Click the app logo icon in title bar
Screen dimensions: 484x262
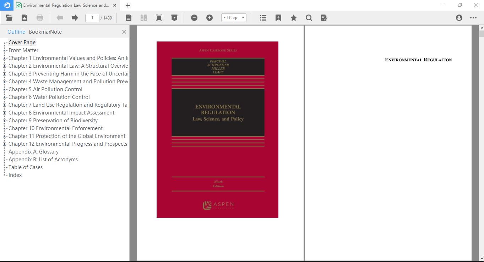7,5
